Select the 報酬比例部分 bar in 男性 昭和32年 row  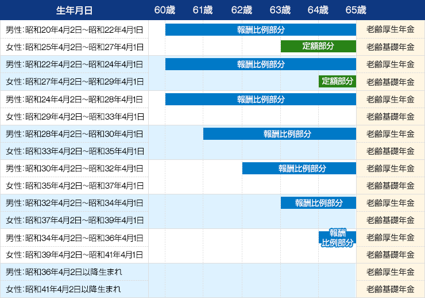[318, 203]
